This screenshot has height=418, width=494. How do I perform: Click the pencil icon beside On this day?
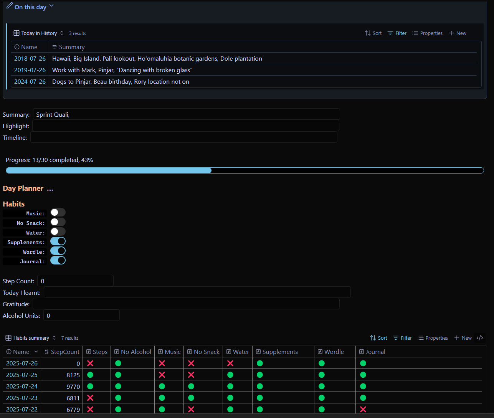tap(10, 6)
